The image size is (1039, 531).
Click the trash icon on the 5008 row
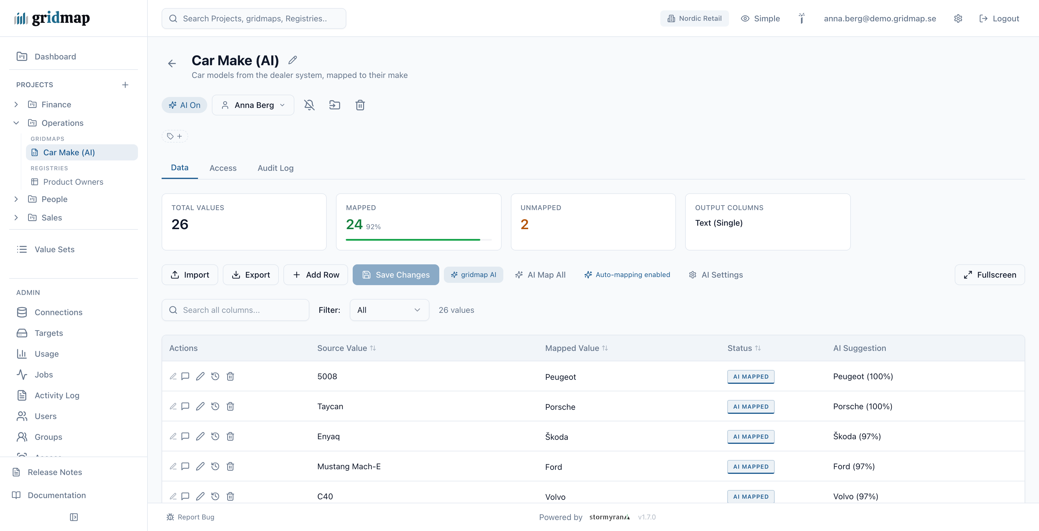[230, 376]
